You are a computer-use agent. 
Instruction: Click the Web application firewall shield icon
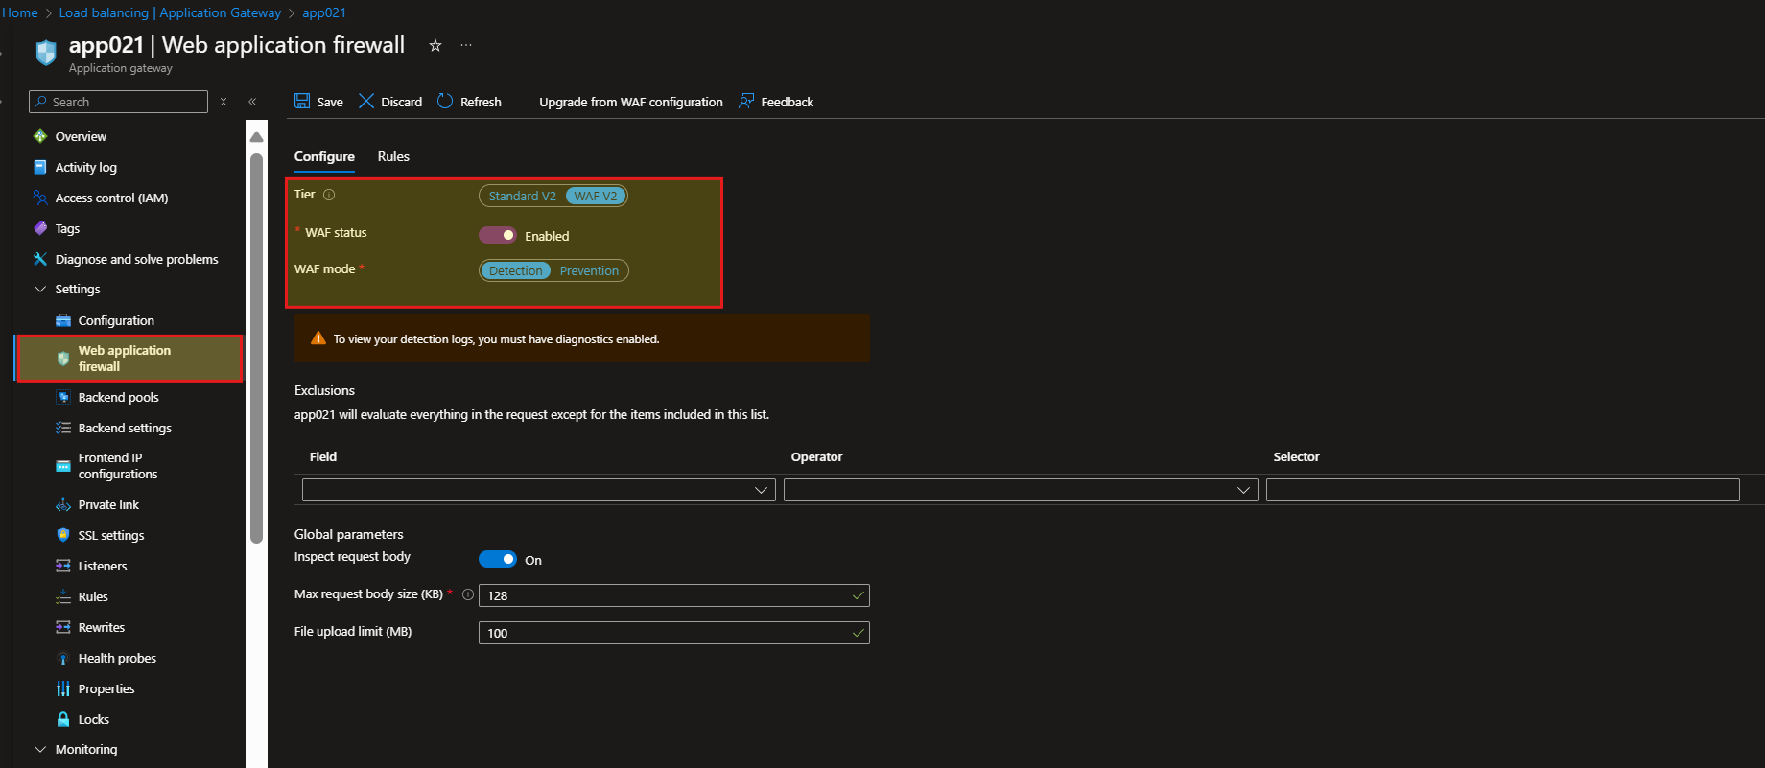pos(63,359)
